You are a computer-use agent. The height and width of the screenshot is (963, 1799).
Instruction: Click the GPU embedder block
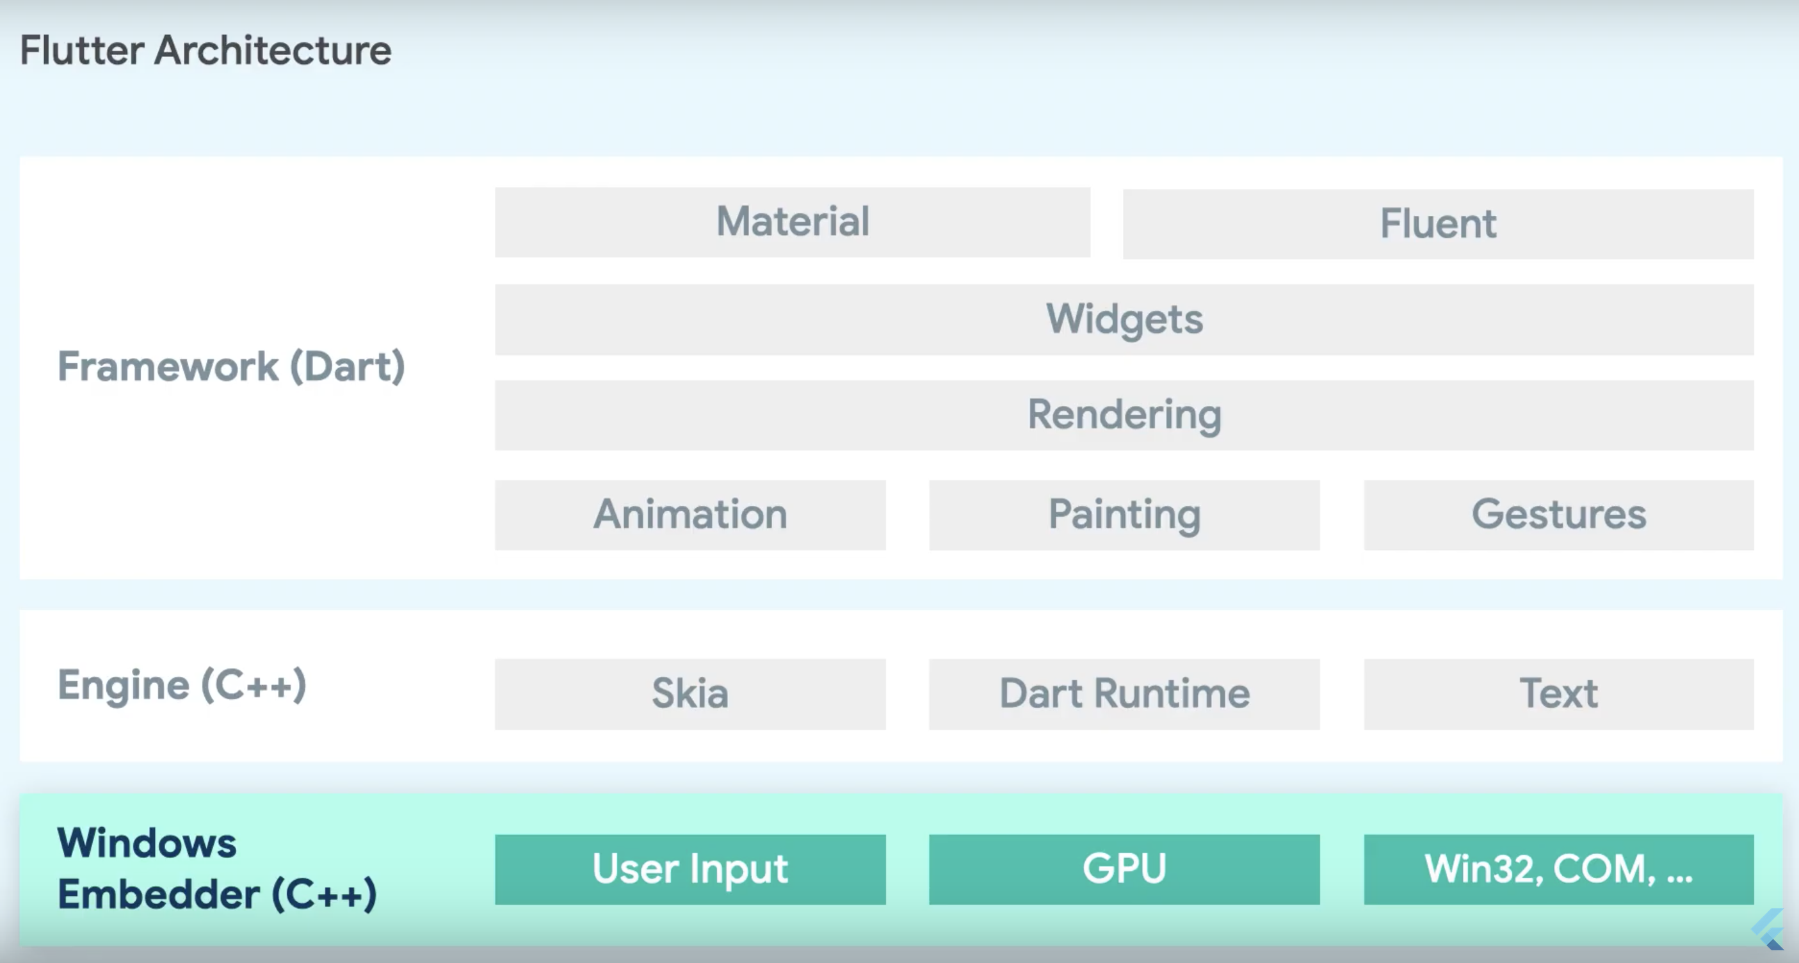[1124, 868]
